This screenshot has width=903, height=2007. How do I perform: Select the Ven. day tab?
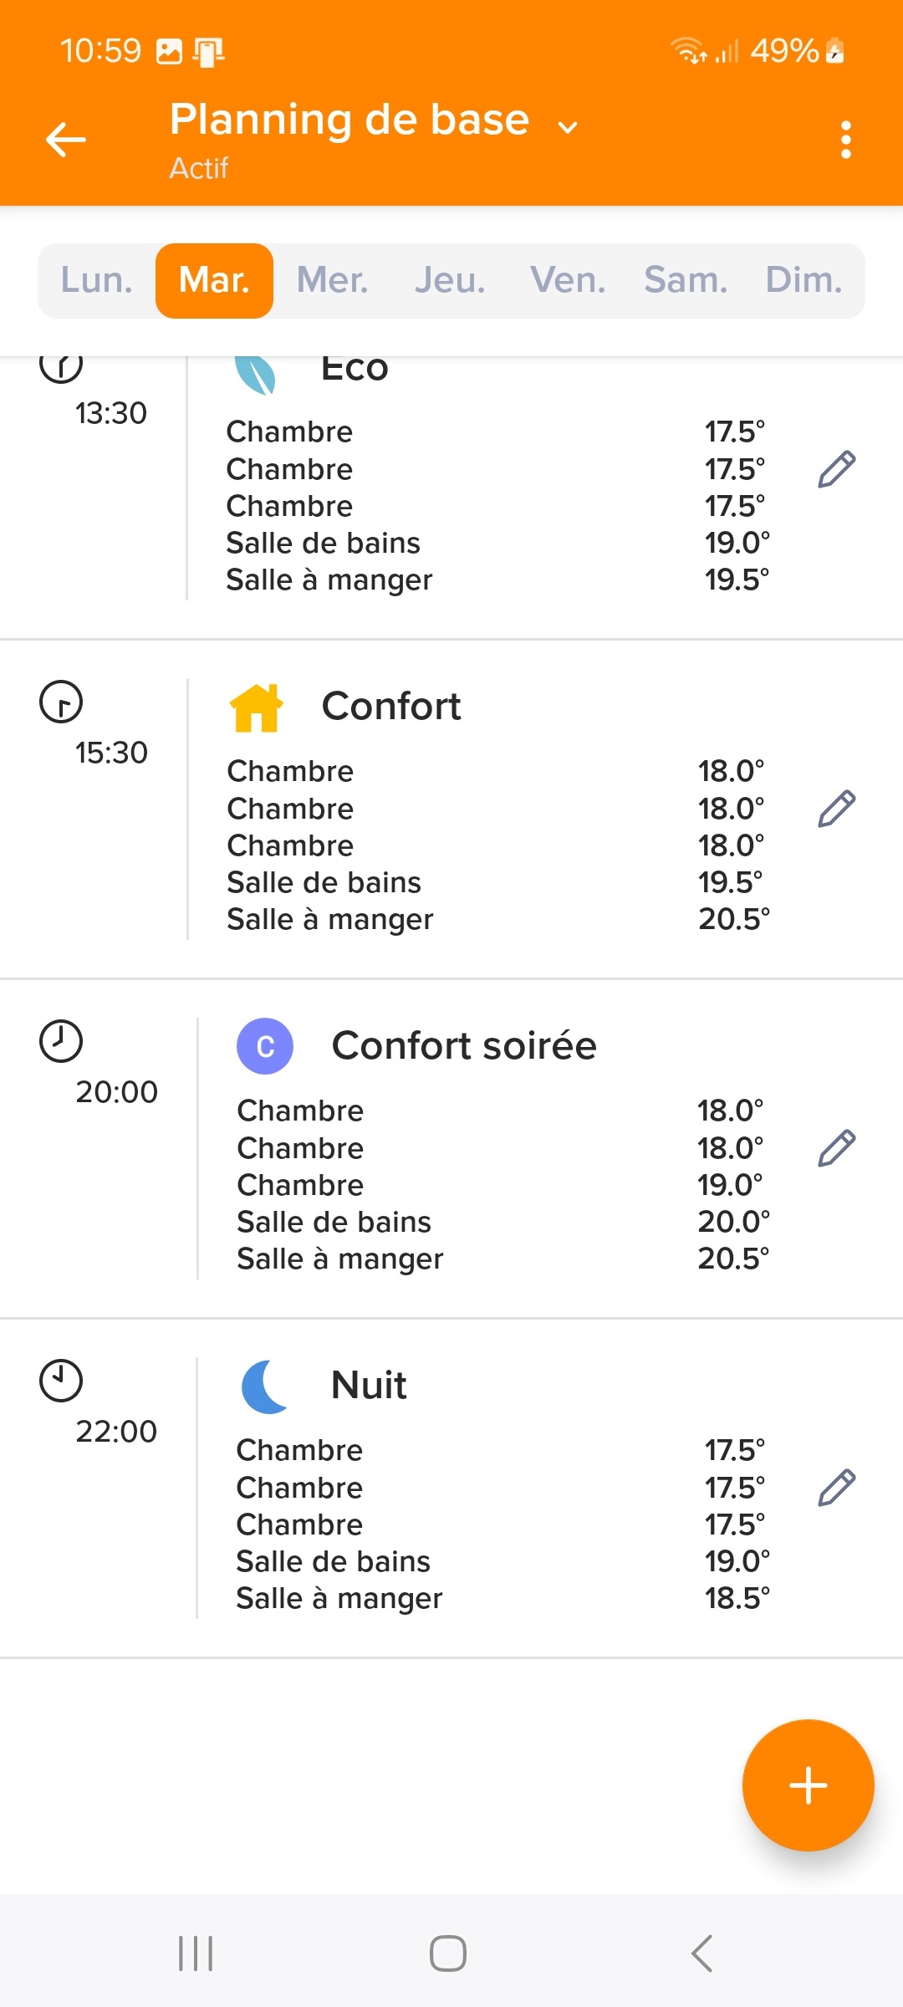(x=568, y=280)
